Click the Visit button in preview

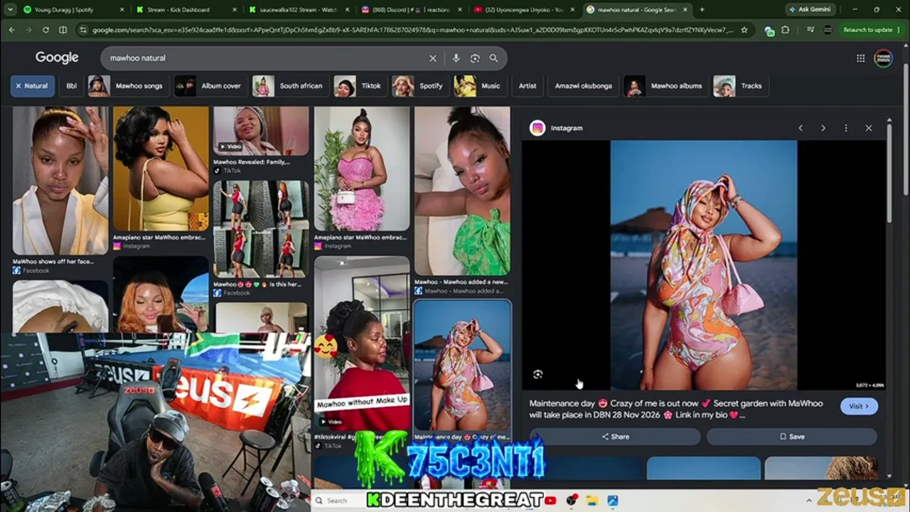pyautogui.click(x=859, y=406)
